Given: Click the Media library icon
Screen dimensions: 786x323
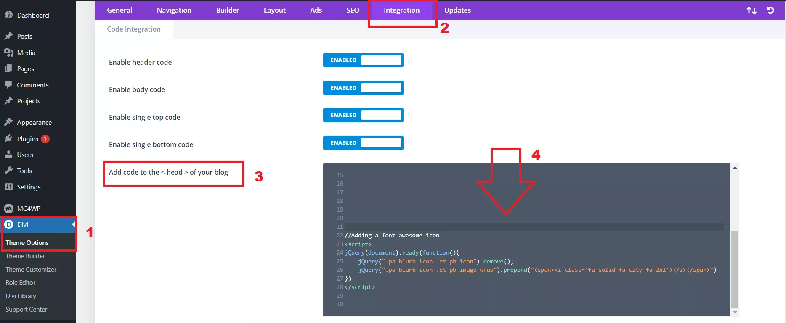Looking at the screenshot, I should click(x=8, y=53).
